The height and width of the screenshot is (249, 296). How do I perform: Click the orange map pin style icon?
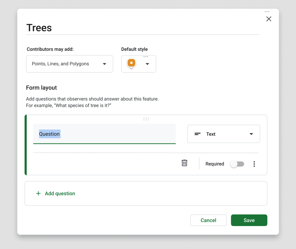tap(131, 63)
